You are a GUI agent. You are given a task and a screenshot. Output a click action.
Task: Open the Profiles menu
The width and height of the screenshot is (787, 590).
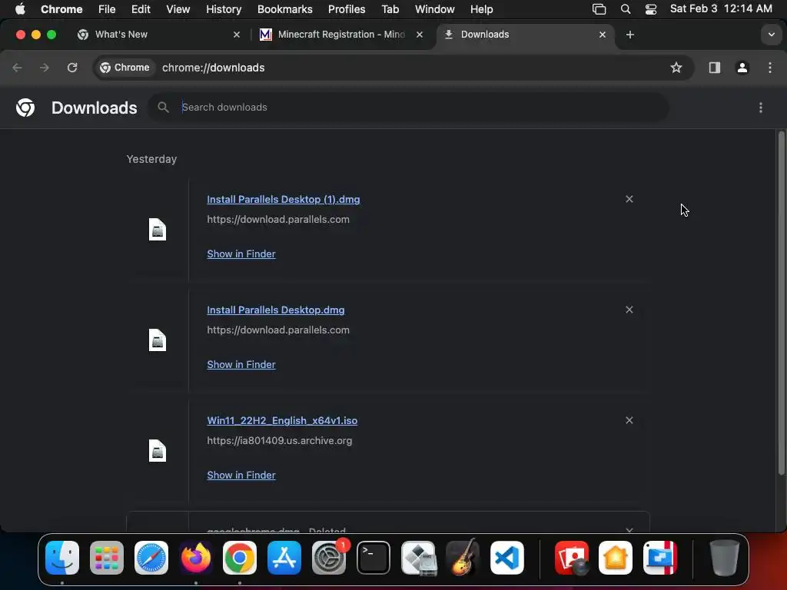[347, 9]
